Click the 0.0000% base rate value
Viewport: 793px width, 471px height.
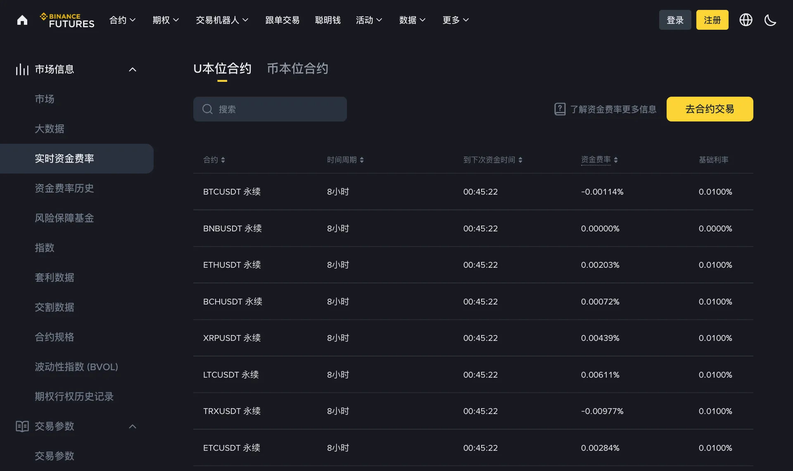[x=715, y=228]
